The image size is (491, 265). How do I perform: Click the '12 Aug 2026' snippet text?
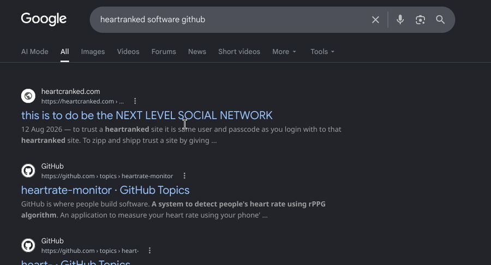point(41,129)
